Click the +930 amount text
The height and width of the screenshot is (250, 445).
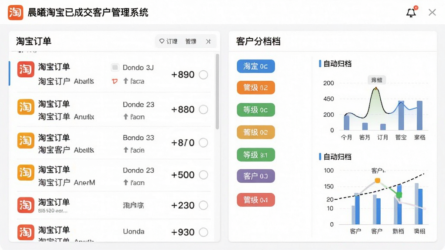pos(183,232)
